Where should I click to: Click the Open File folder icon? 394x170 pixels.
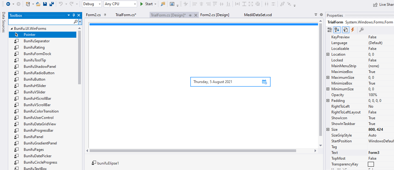point(38,4)
